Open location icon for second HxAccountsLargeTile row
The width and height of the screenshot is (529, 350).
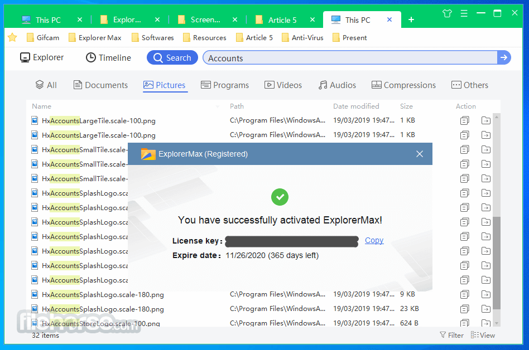pyautogui.click(x=486, y=135)
